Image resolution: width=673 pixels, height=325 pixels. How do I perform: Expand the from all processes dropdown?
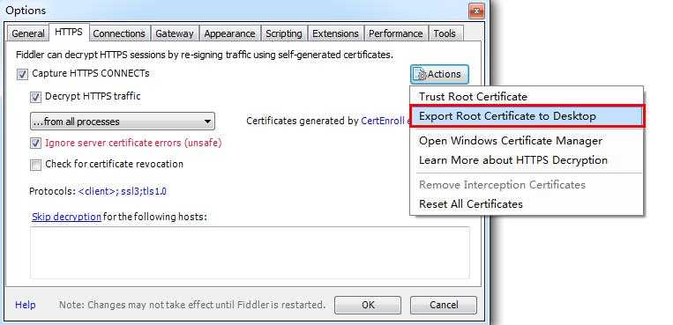pyautogui.click(x=123, y=122)
